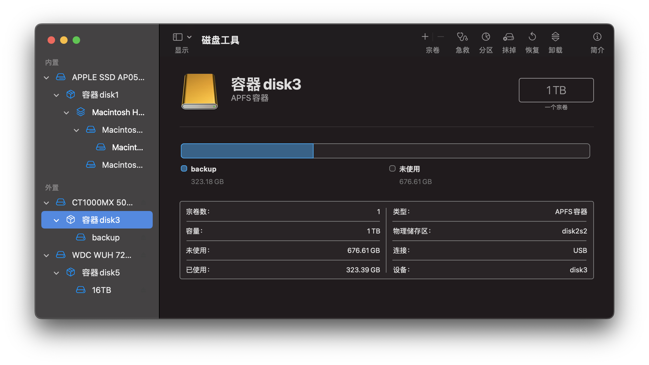This screenshot has width=649, height=365.
Task: Click the minus remove volume icon
Action: tap(441, 37)
